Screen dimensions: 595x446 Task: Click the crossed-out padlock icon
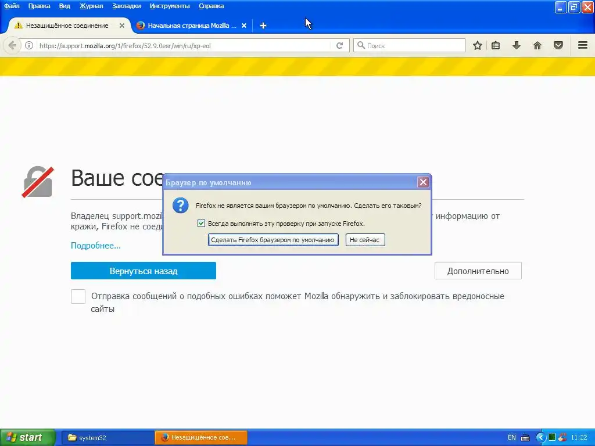[x=38, y=182]
